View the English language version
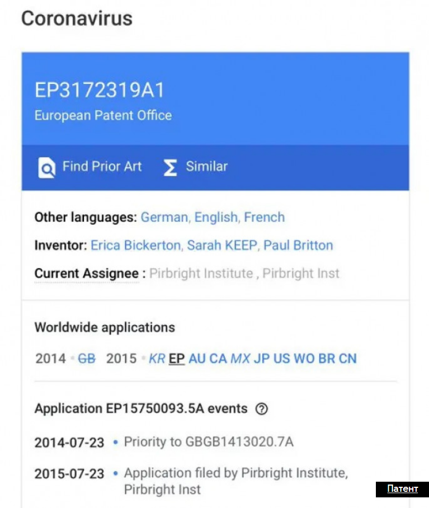 216,218
